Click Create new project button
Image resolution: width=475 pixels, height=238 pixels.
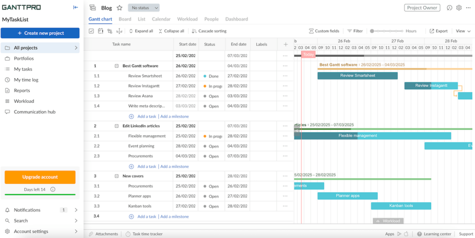click(x=40, y=33)
